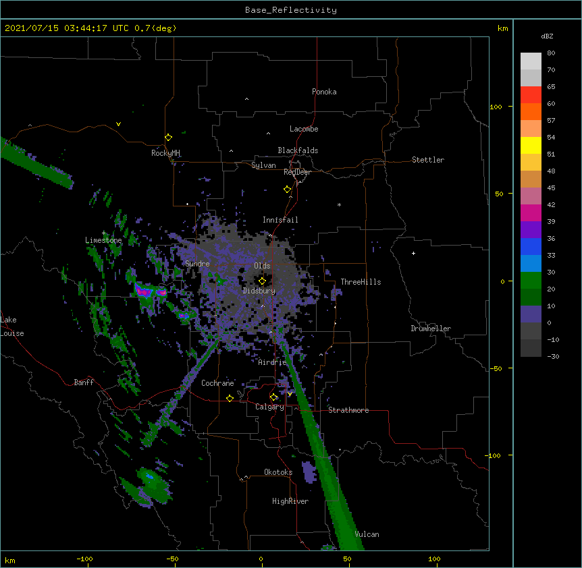Viewport: 582px width, 568px height.
Task: Select the 42 dBZ magenta swatch
Action: 531,212
